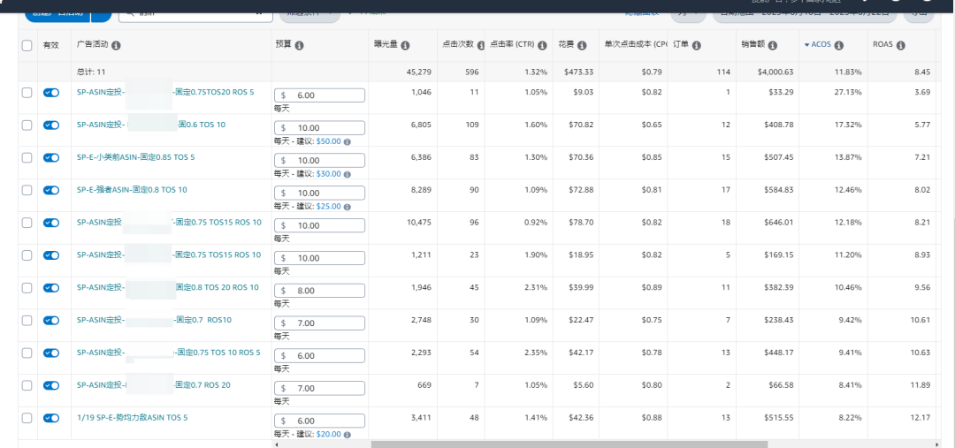
Task: Apply suggested budget $30.00 link
Action: [x=329, y=173]
